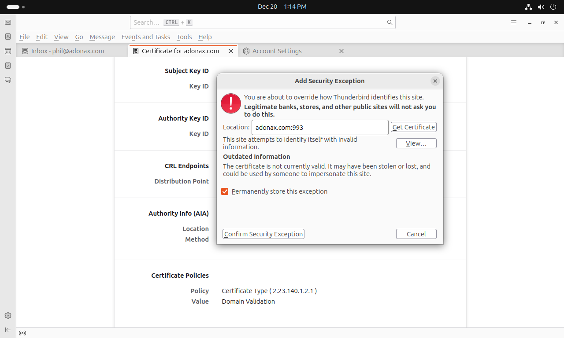Click the Location field with adonax.com:993
The image size is (564, 338).
pyautogui.click(x=320, y=128)
